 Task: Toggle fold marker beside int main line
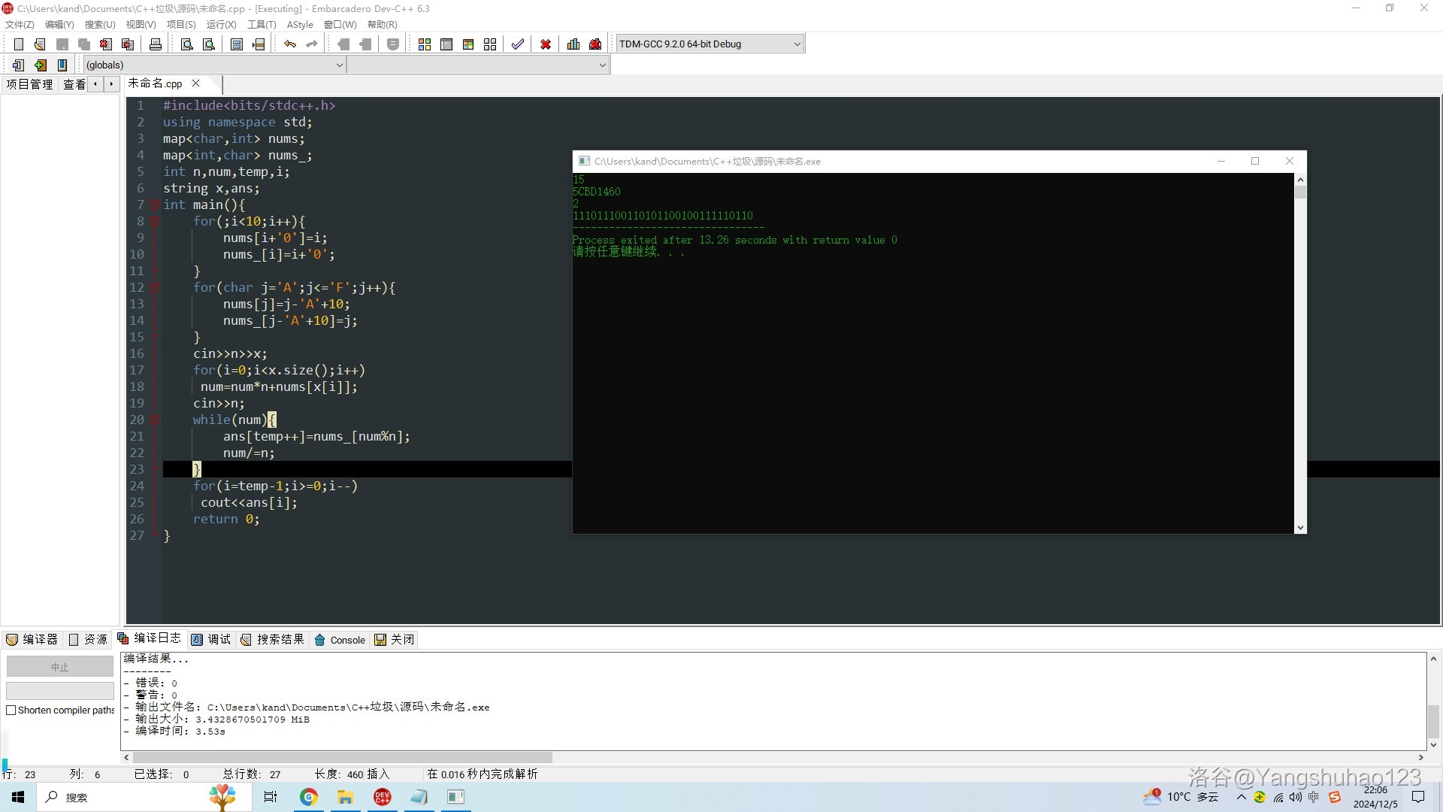[x=154, y=205]
